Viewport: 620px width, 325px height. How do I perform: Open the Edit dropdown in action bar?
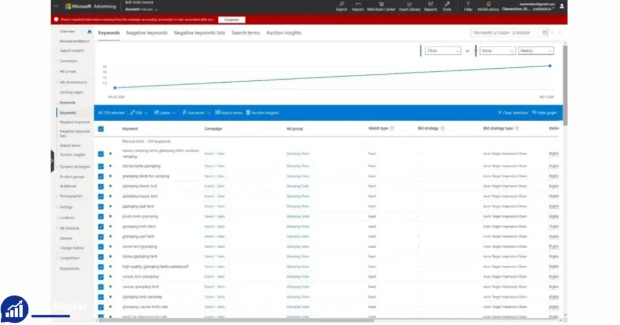pyautogui.click(x=139, y=113)
